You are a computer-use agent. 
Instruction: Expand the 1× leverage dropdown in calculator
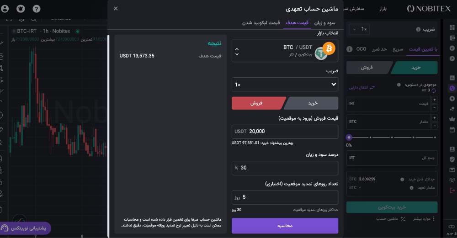coord(285,85)
